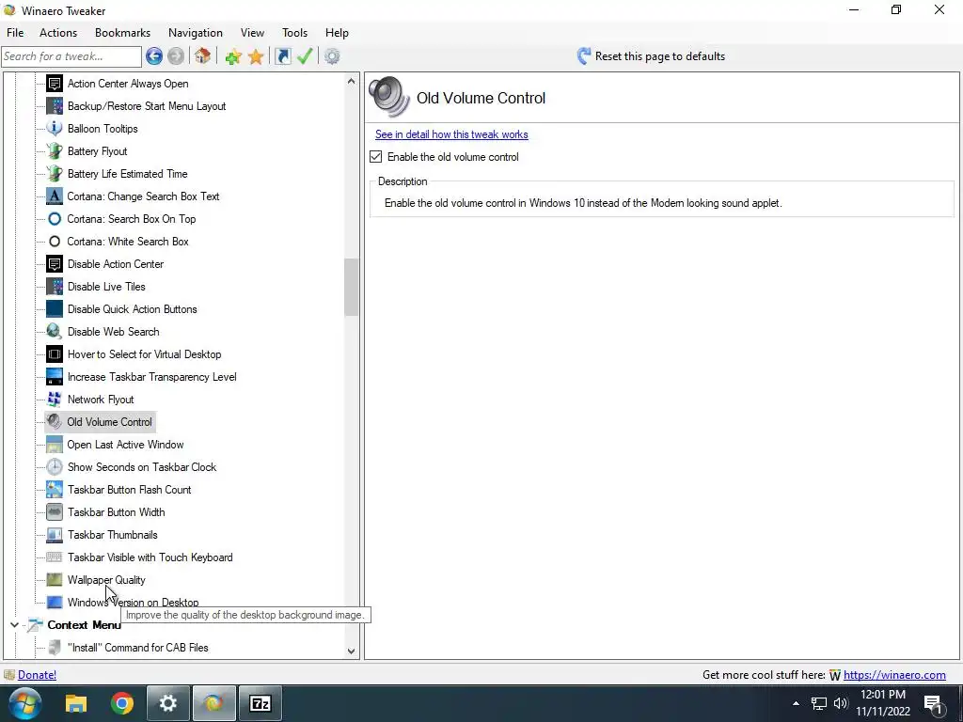This screenshot has height=722, width=963.
Task: Click the Battery Life Estimated Time icon
Action: (54, 174)
